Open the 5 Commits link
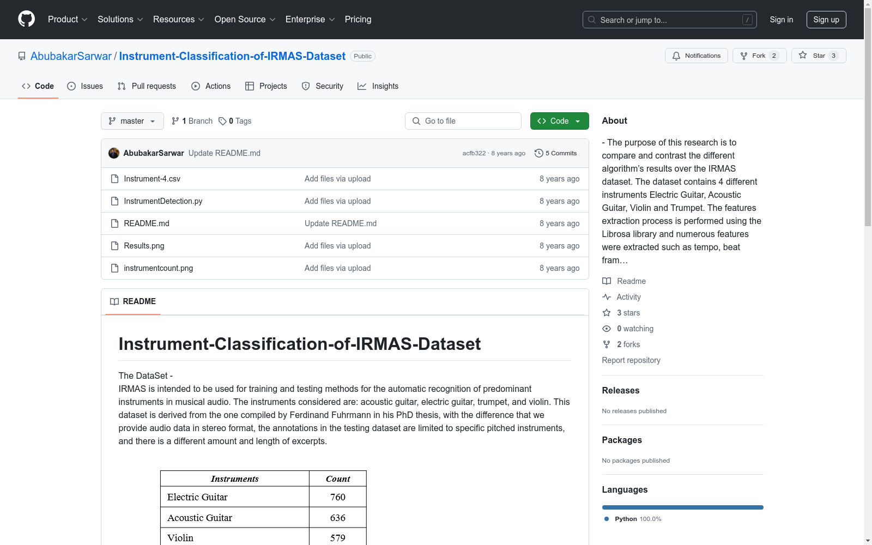 pos(556,153)
